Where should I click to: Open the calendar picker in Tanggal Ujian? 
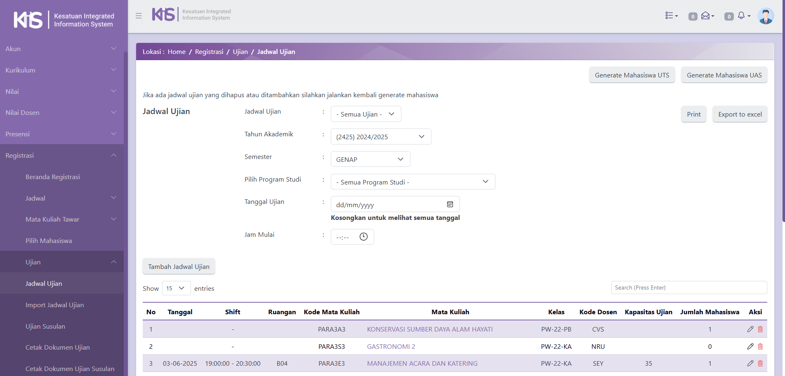450,204
